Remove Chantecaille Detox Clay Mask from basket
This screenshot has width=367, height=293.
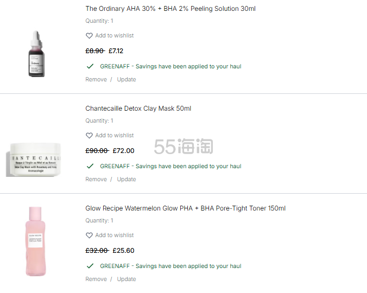point(96,179)
